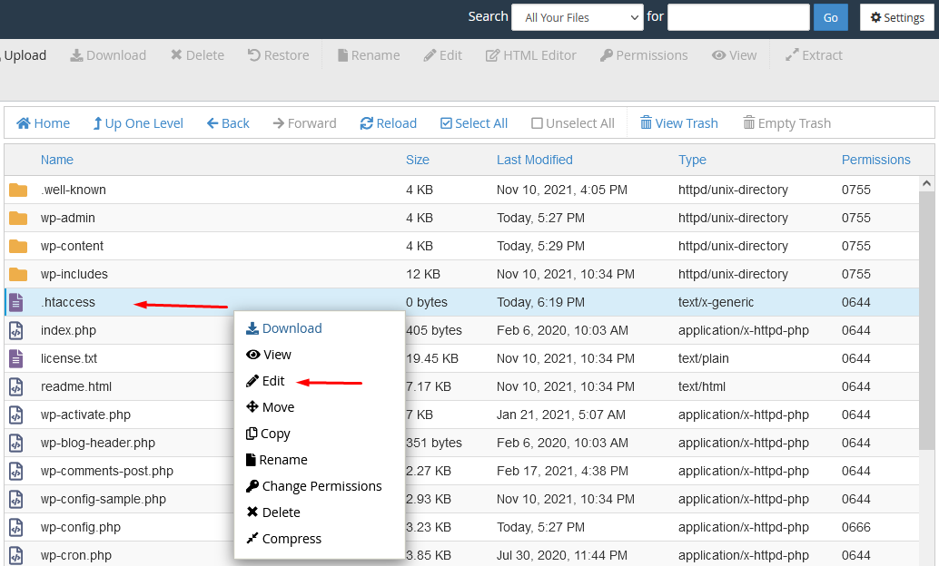This screenshot has width=939, height=566.
Task: Choose View in the context menu
Action: pos(269,355)
